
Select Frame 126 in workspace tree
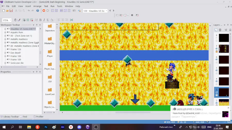coord(16,49)
